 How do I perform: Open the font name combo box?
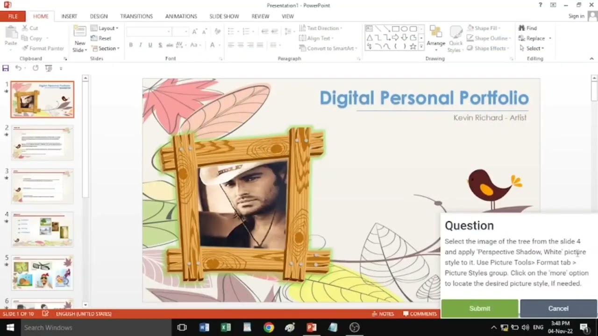pos(149,31)
